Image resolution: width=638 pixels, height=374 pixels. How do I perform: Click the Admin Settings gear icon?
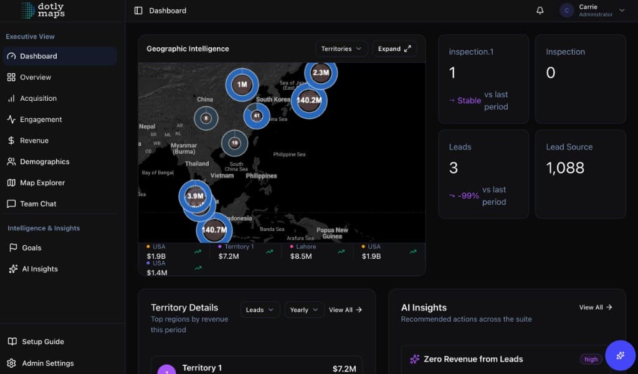11,363
